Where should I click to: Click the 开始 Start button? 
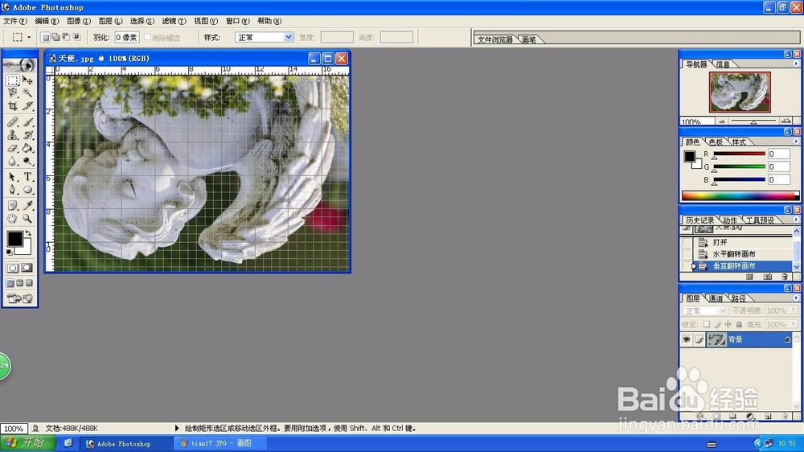27,443
